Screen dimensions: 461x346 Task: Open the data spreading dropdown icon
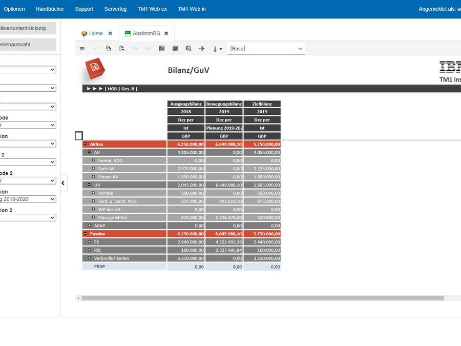(x=218, y=49)
